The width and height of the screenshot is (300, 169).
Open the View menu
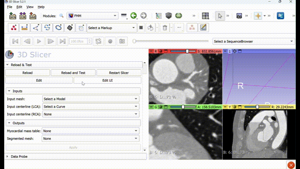pos(30,7)
